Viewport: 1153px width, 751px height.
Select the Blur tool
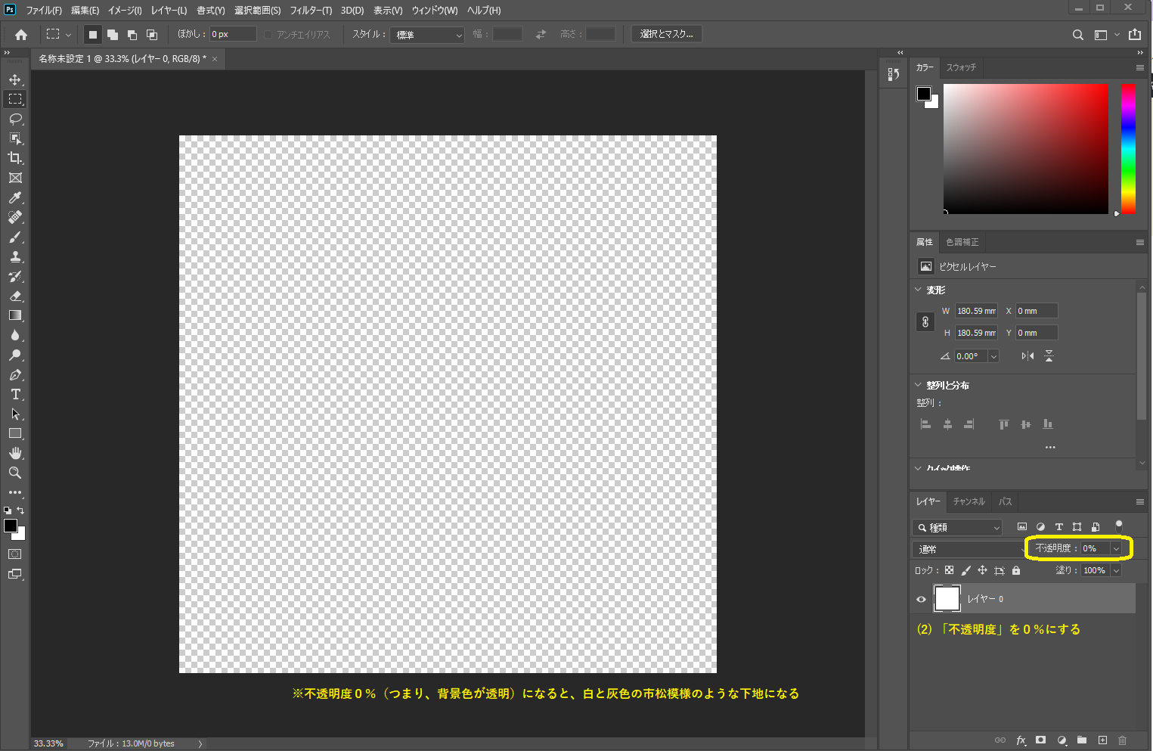pos(15,335)
